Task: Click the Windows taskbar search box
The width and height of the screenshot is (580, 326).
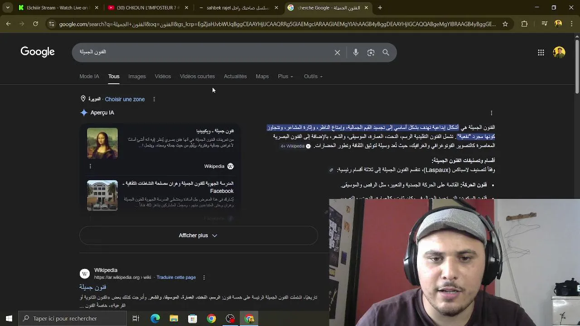Action: (72, 318)
